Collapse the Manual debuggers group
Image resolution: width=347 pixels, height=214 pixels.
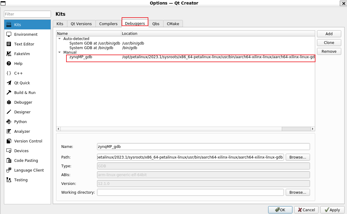coord(59,52)
